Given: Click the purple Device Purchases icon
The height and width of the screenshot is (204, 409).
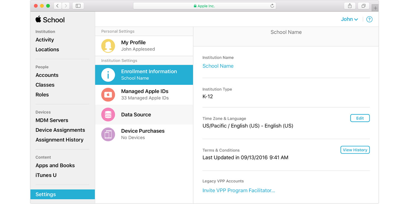Looking at the screenshot, I should pyautogui.click(x=108, y=134).
